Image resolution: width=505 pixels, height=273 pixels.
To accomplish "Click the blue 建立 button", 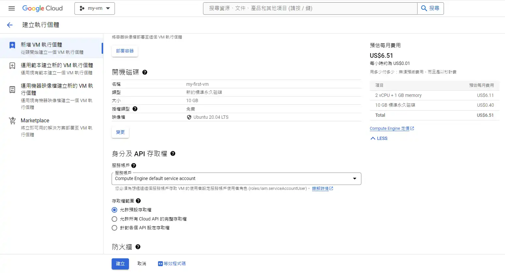I will 120,264.
